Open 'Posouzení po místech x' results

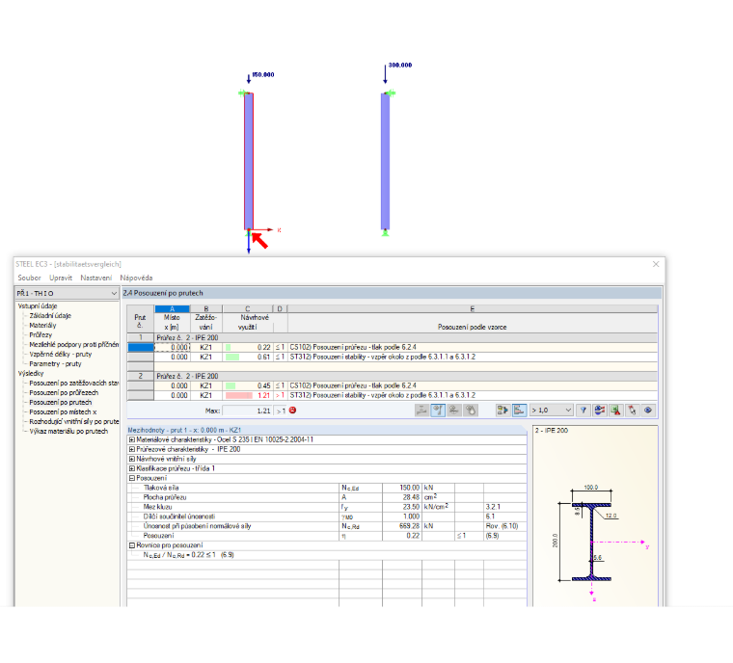click(63, 412)
